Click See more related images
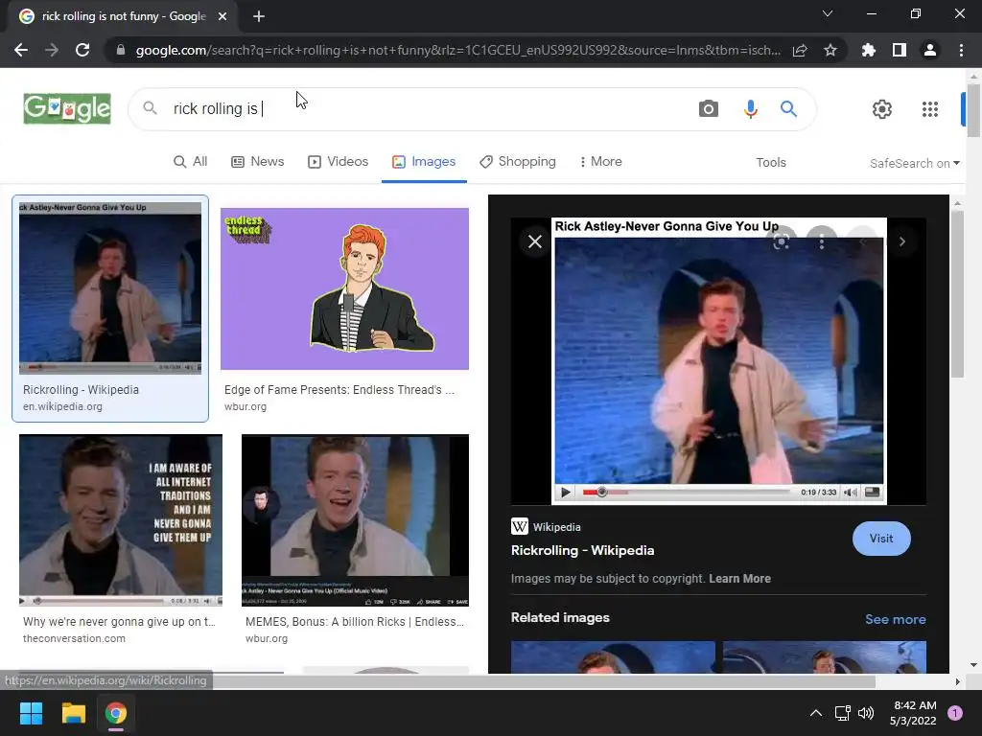 coord(895,619)
